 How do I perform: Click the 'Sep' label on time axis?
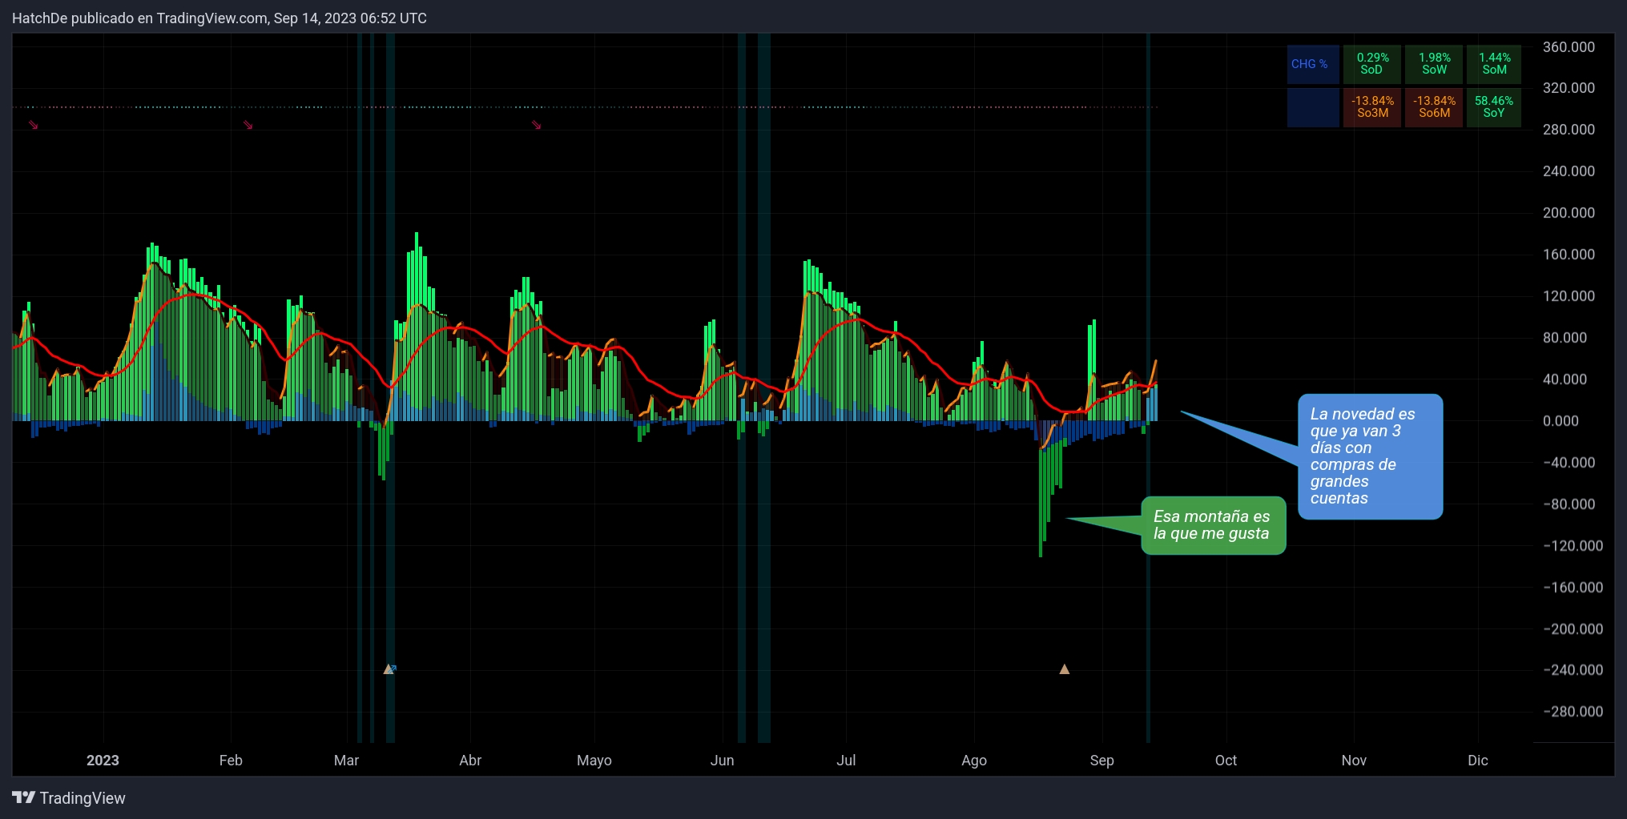[x=1101, y=761]
